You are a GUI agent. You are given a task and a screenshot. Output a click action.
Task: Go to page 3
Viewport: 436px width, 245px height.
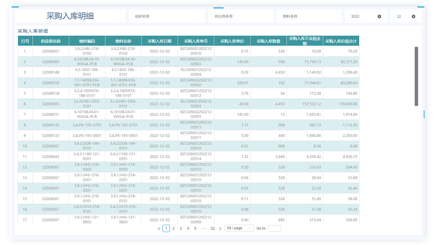181,228
